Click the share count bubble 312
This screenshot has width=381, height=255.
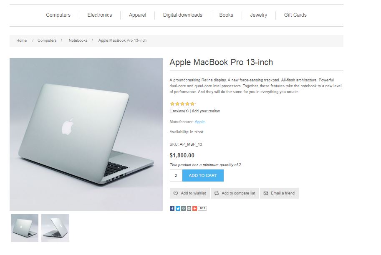(x=202, y=208)
